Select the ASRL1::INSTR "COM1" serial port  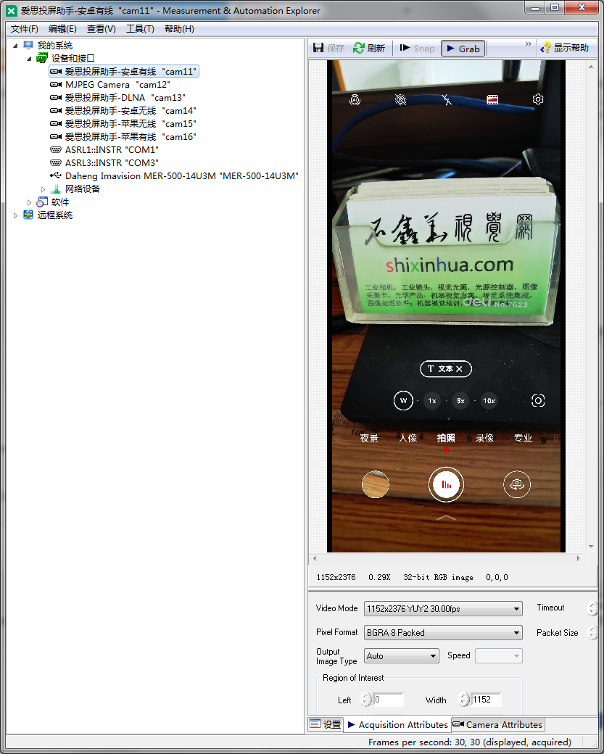[x=105, y=149]
